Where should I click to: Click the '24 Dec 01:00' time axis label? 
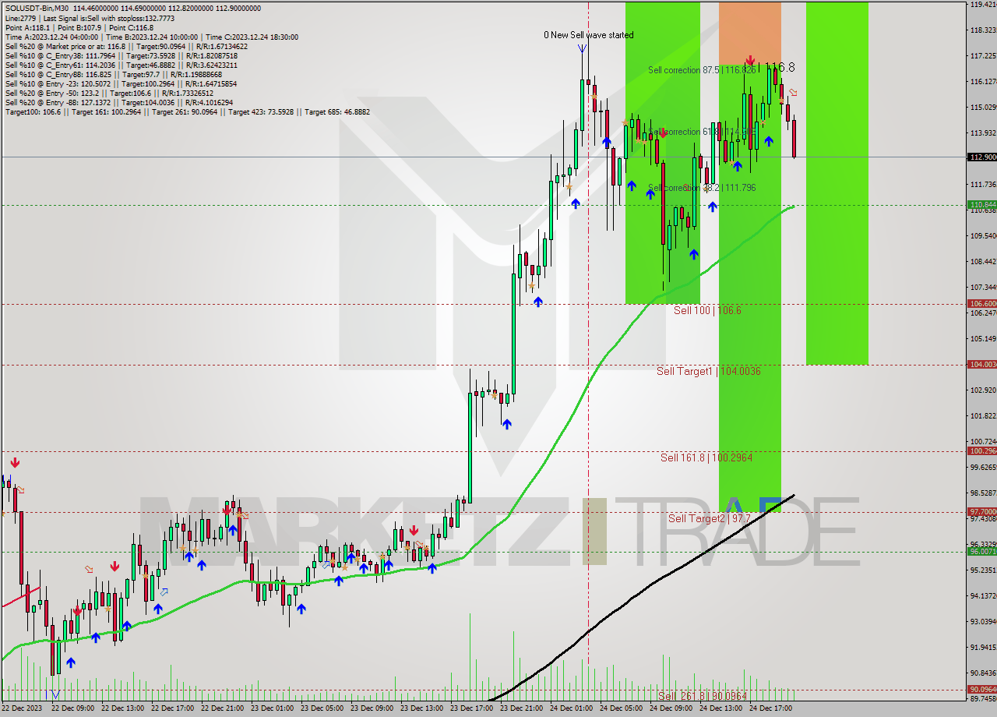tap(570, 708)
